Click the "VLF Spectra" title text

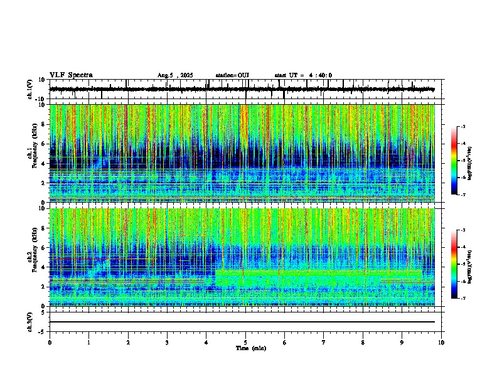click(x=72, y=75)
